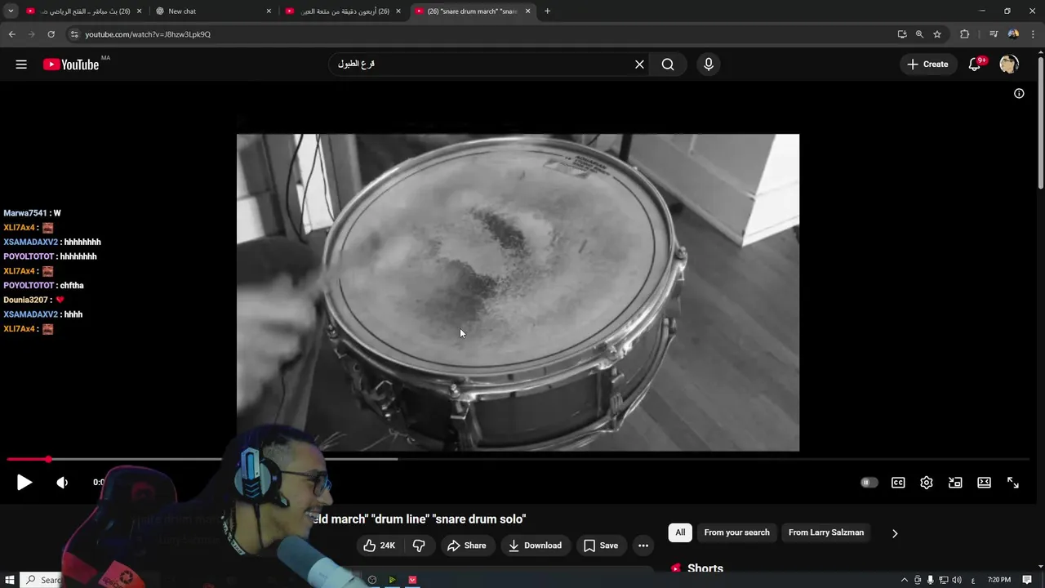Share the video

pyautogui.click(x=466, y=546)
